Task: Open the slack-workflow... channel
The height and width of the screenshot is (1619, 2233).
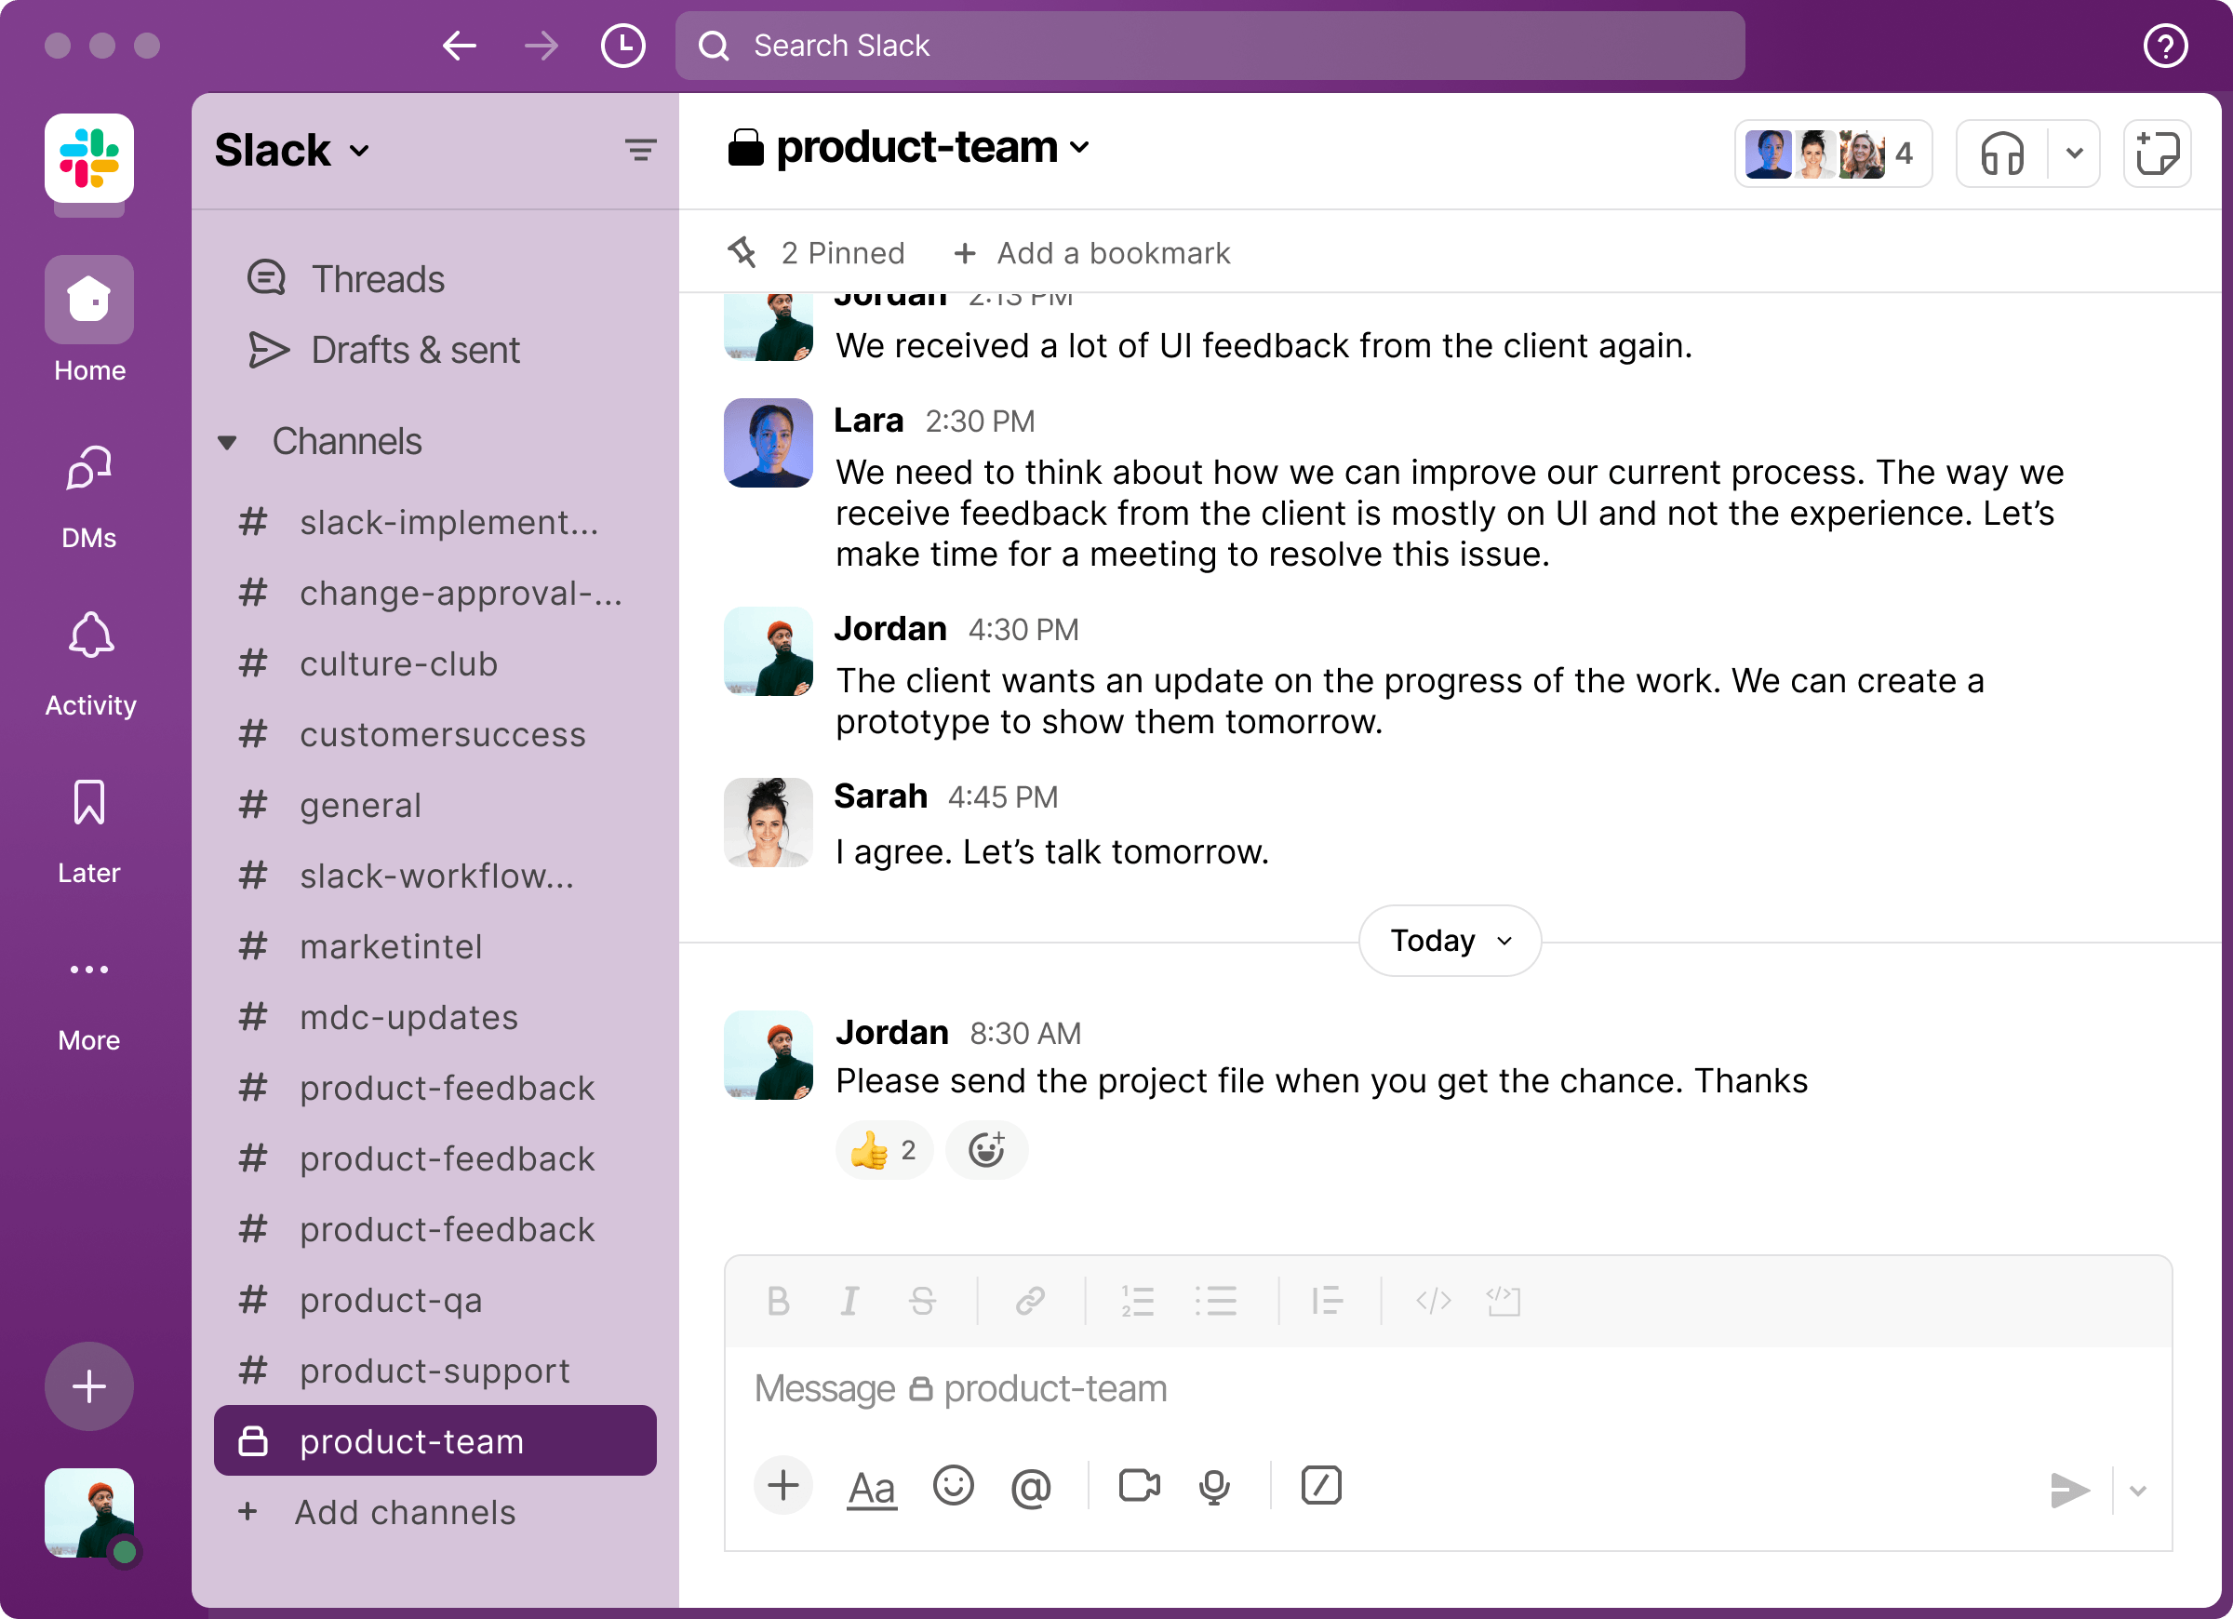Action: point(435,876)
